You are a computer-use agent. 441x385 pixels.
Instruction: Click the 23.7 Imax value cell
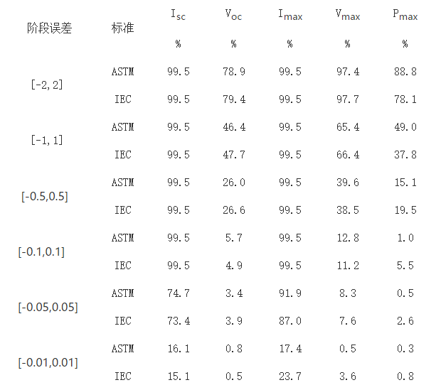[x=290, y=376]
